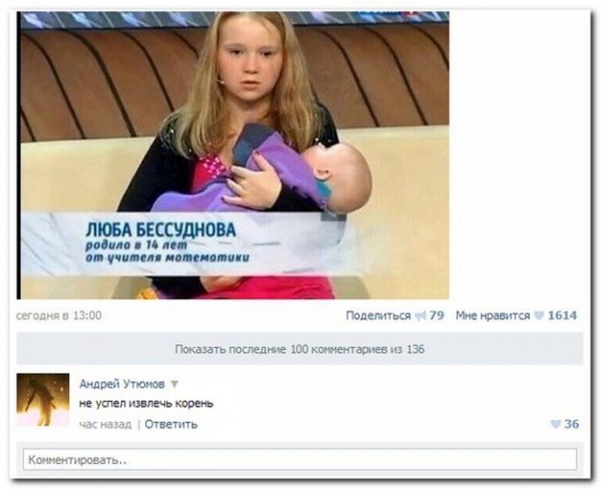Screen dimensions: 601x489
Task: Click the comment text не успел извлечь корень
Action: [x=146, y=403]
